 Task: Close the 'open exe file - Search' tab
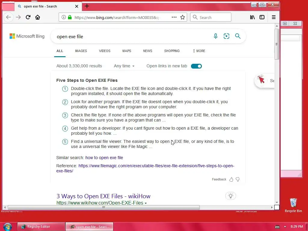click(77, 6)
